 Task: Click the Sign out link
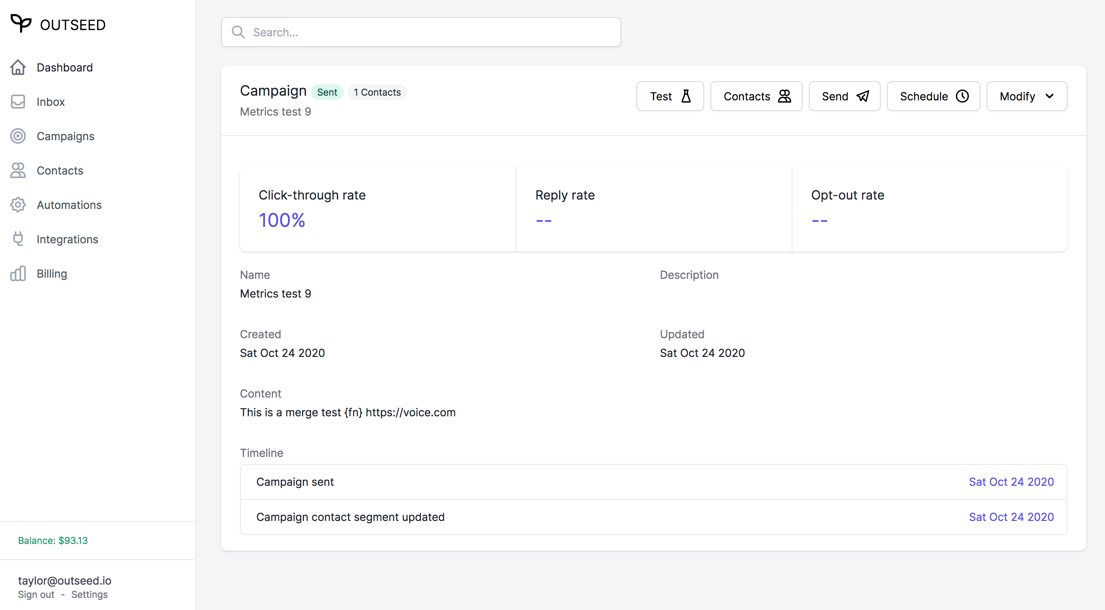pyautogui.click(x=36, y=594)
